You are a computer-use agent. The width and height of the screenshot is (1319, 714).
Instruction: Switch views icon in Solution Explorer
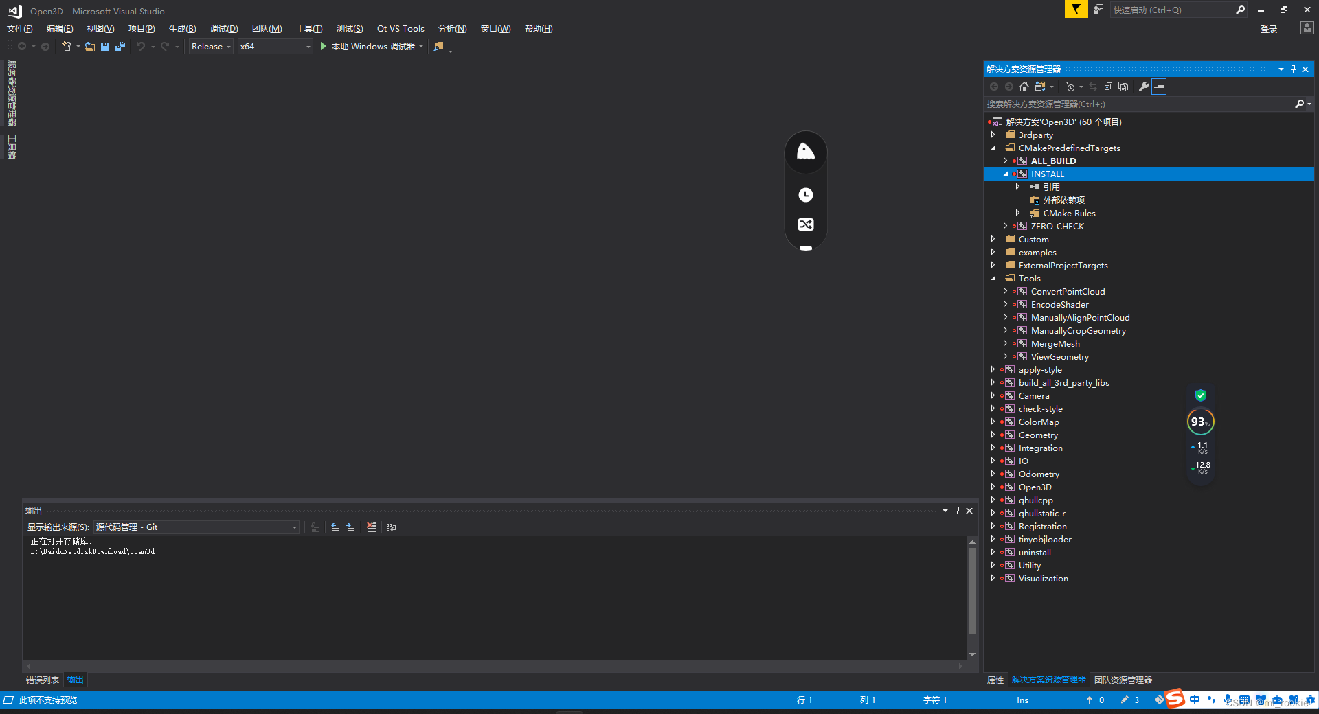coord(1041,87)
